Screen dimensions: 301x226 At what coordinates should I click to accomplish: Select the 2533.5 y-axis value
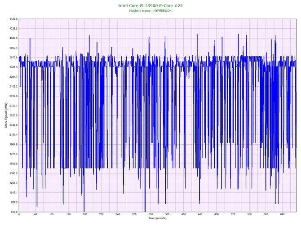(13, 115)
